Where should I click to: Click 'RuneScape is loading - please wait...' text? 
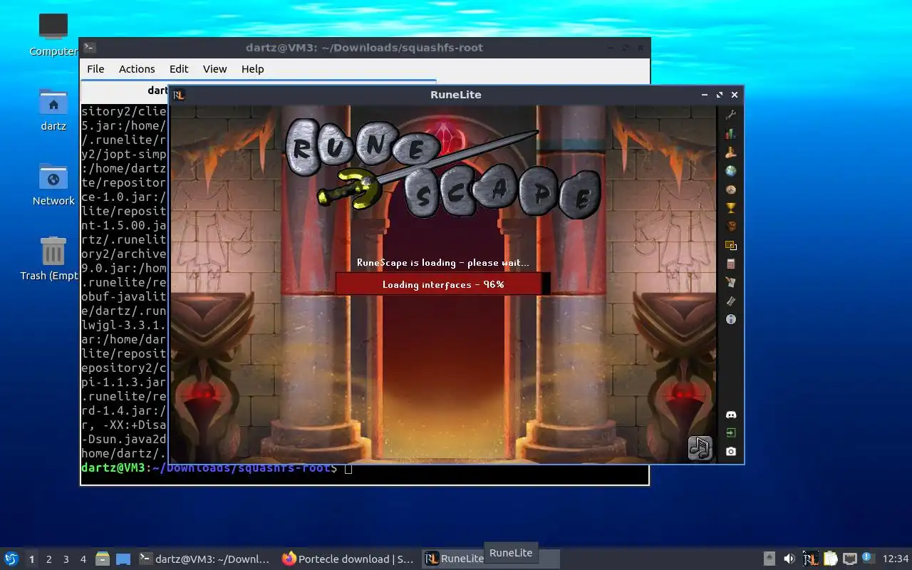[x=442, y=262]
